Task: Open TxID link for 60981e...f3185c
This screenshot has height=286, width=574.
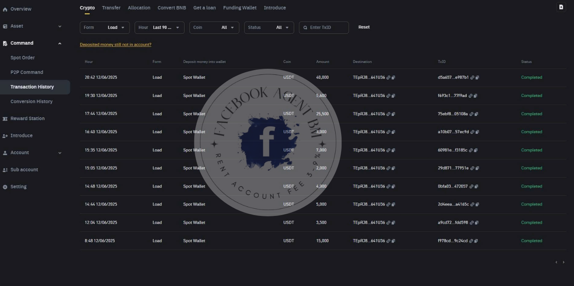Action: pyautogui.click(x=471, y=150)
